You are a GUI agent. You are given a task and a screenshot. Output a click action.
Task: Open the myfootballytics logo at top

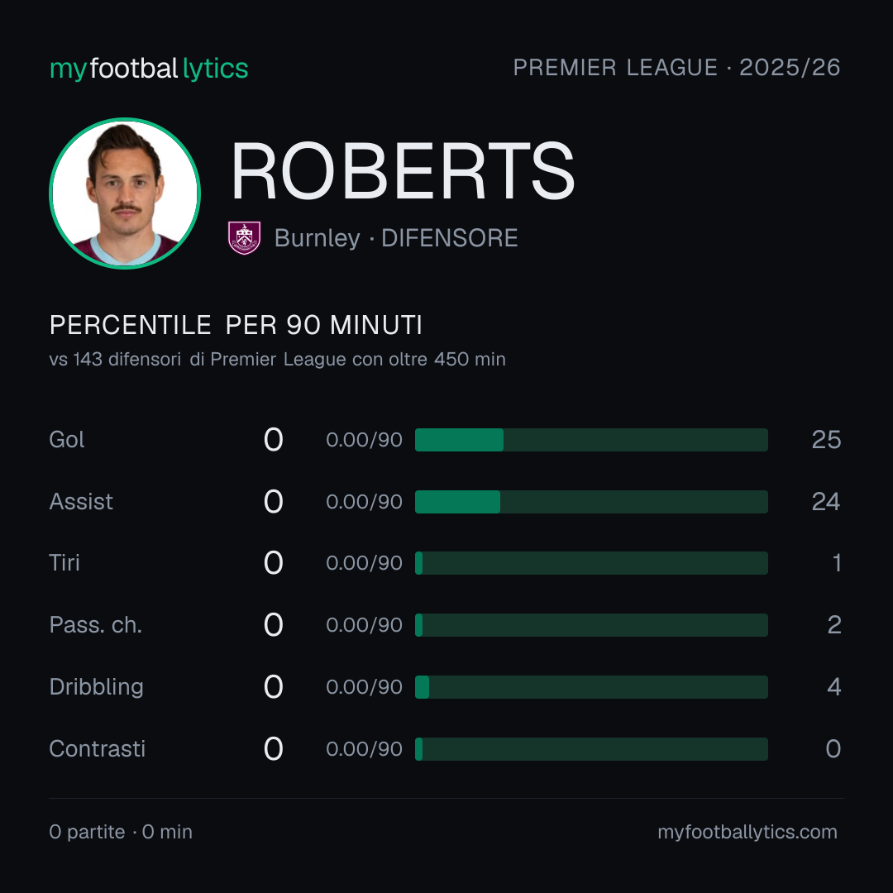[x=149, y=69]
